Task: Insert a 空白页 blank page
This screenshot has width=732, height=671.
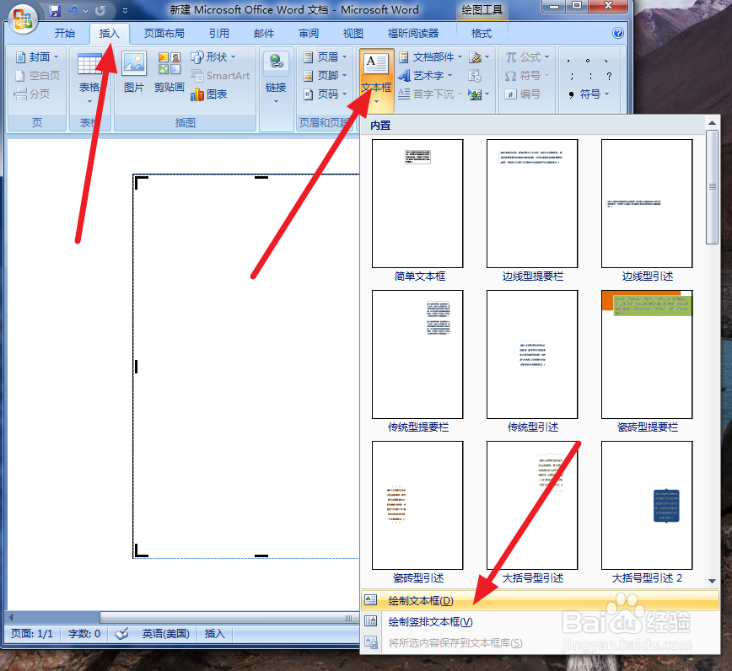Action: point(37,76)
